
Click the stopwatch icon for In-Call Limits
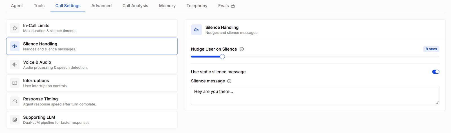[15, 28]
